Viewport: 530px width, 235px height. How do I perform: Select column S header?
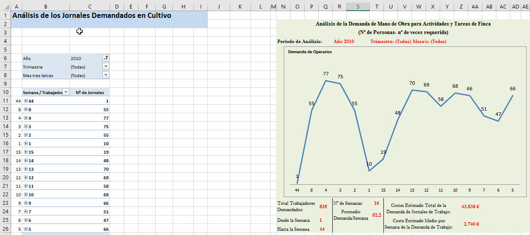pyautogui.click(x=358, y=6)
